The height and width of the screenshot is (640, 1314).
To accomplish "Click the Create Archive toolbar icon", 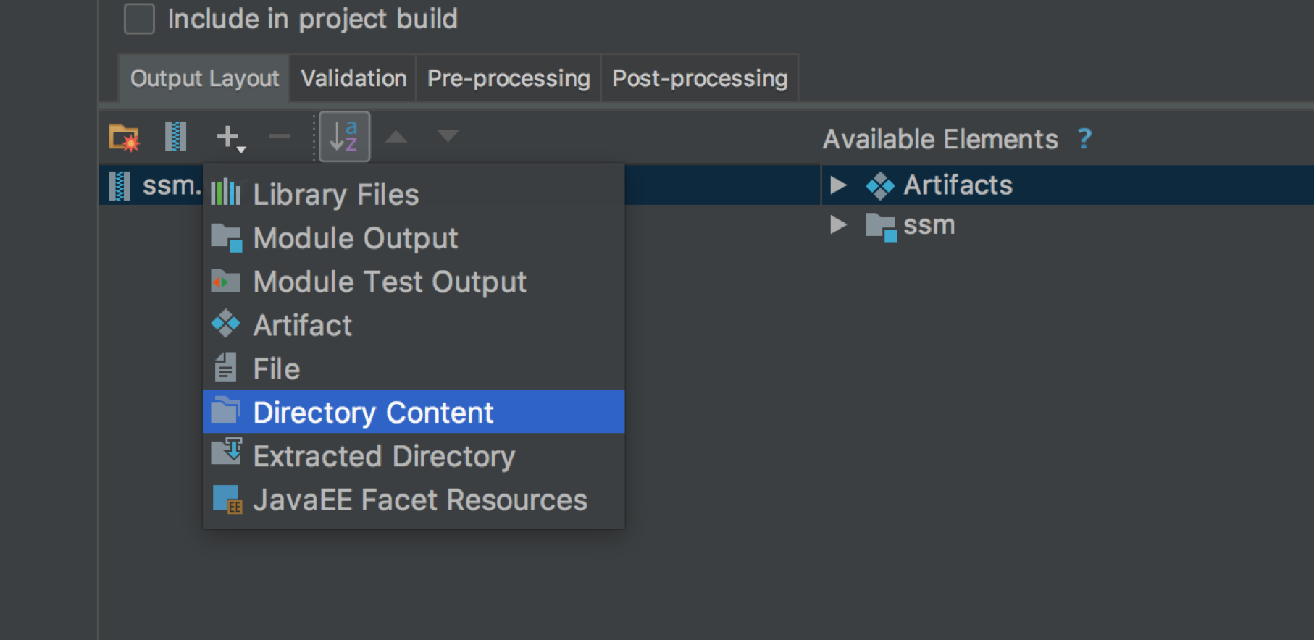I will click(x=175, y=136).
